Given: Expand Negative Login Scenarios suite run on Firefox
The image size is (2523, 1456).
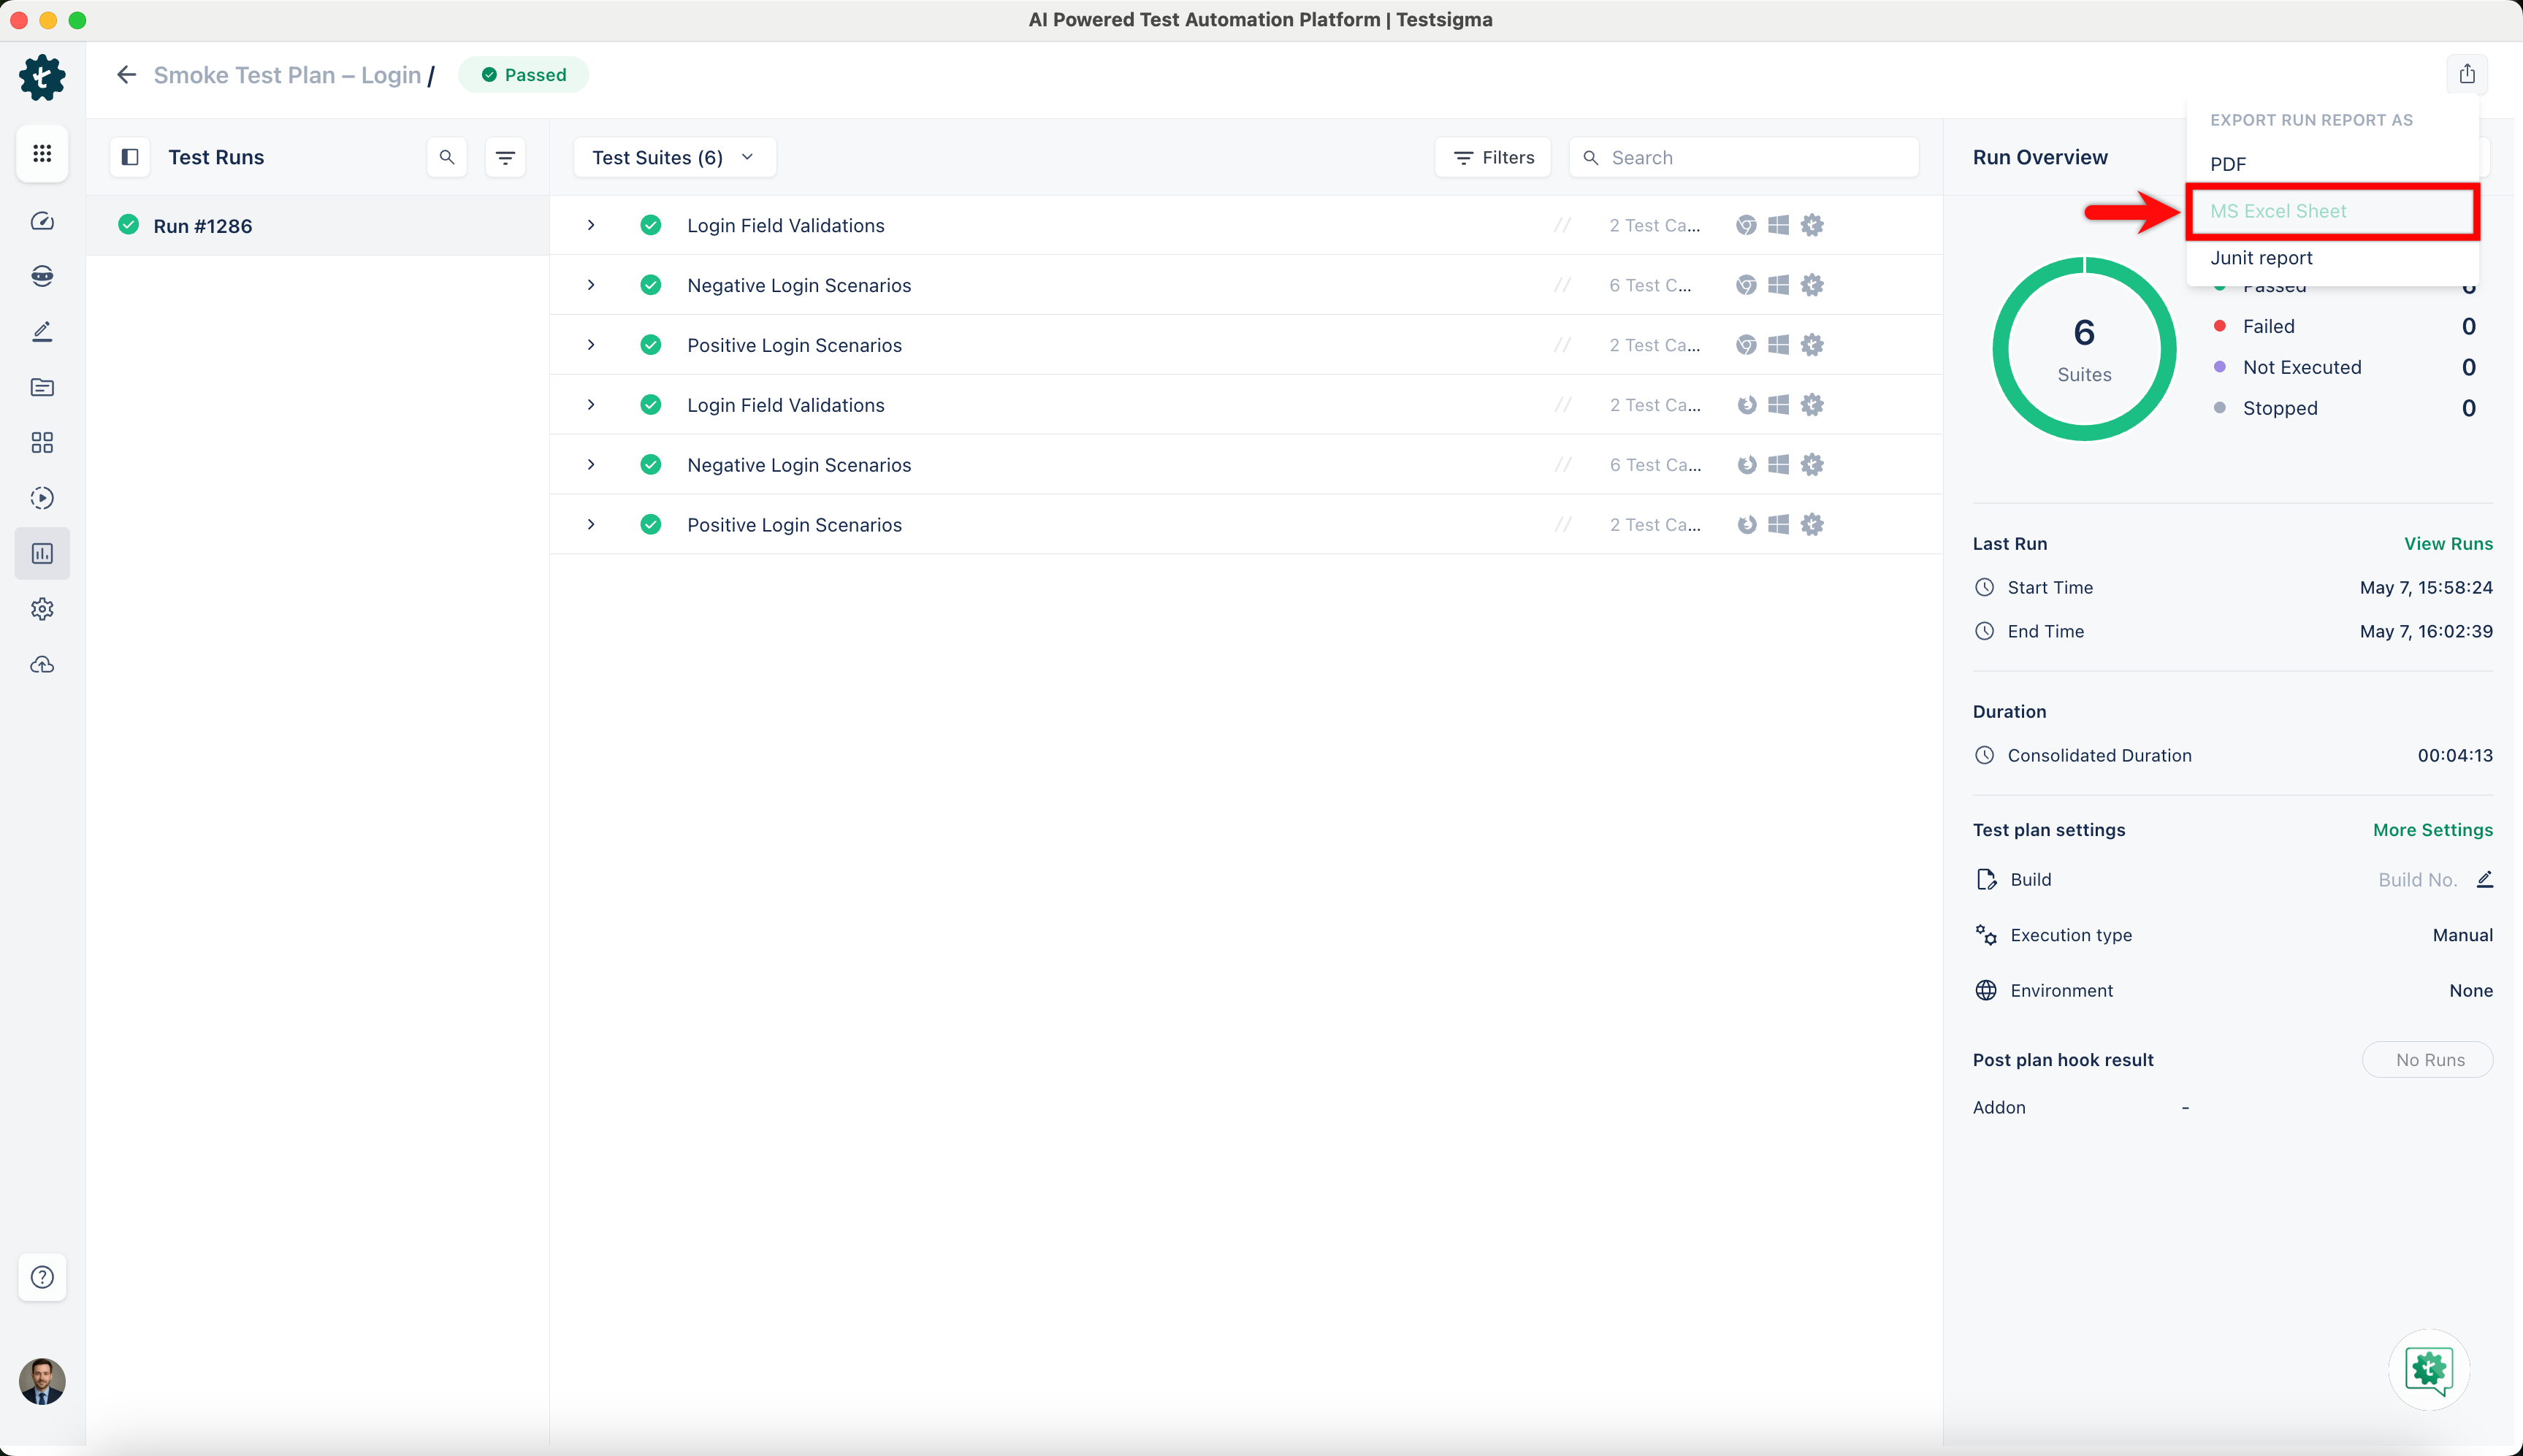Looking at the screenshot, I should click(x=591, y=465).
